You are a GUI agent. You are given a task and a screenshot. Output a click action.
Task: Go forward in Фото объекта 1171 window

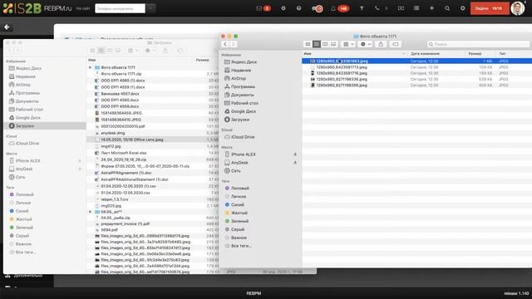click(233, 44)
